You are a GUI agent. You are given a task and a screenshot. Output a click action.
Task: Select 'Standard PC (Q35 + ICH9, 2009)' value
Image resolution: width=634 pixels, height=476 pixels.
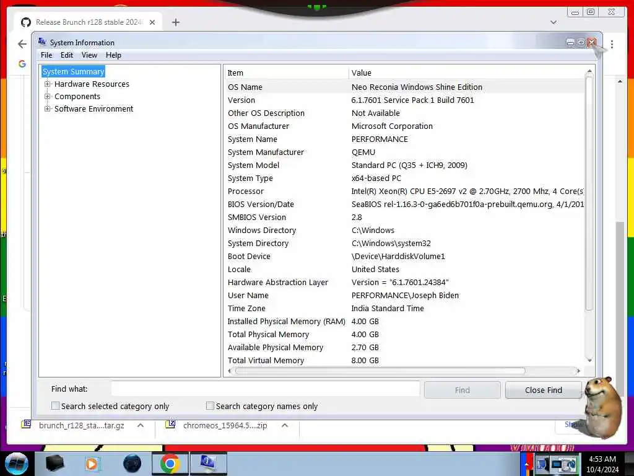409,165
